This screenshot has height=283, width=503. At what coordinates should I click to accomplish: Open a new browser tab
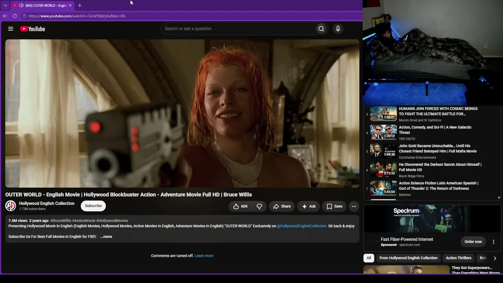click(79, 6)
